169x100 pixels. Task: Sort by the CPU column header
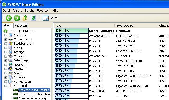click(x=84, y=26)
